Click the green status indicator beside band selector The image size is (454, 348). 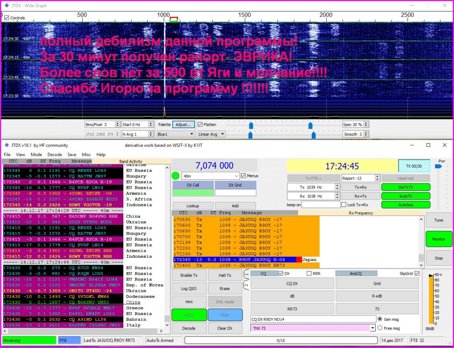pyautogui.click(x=176, y=176)
